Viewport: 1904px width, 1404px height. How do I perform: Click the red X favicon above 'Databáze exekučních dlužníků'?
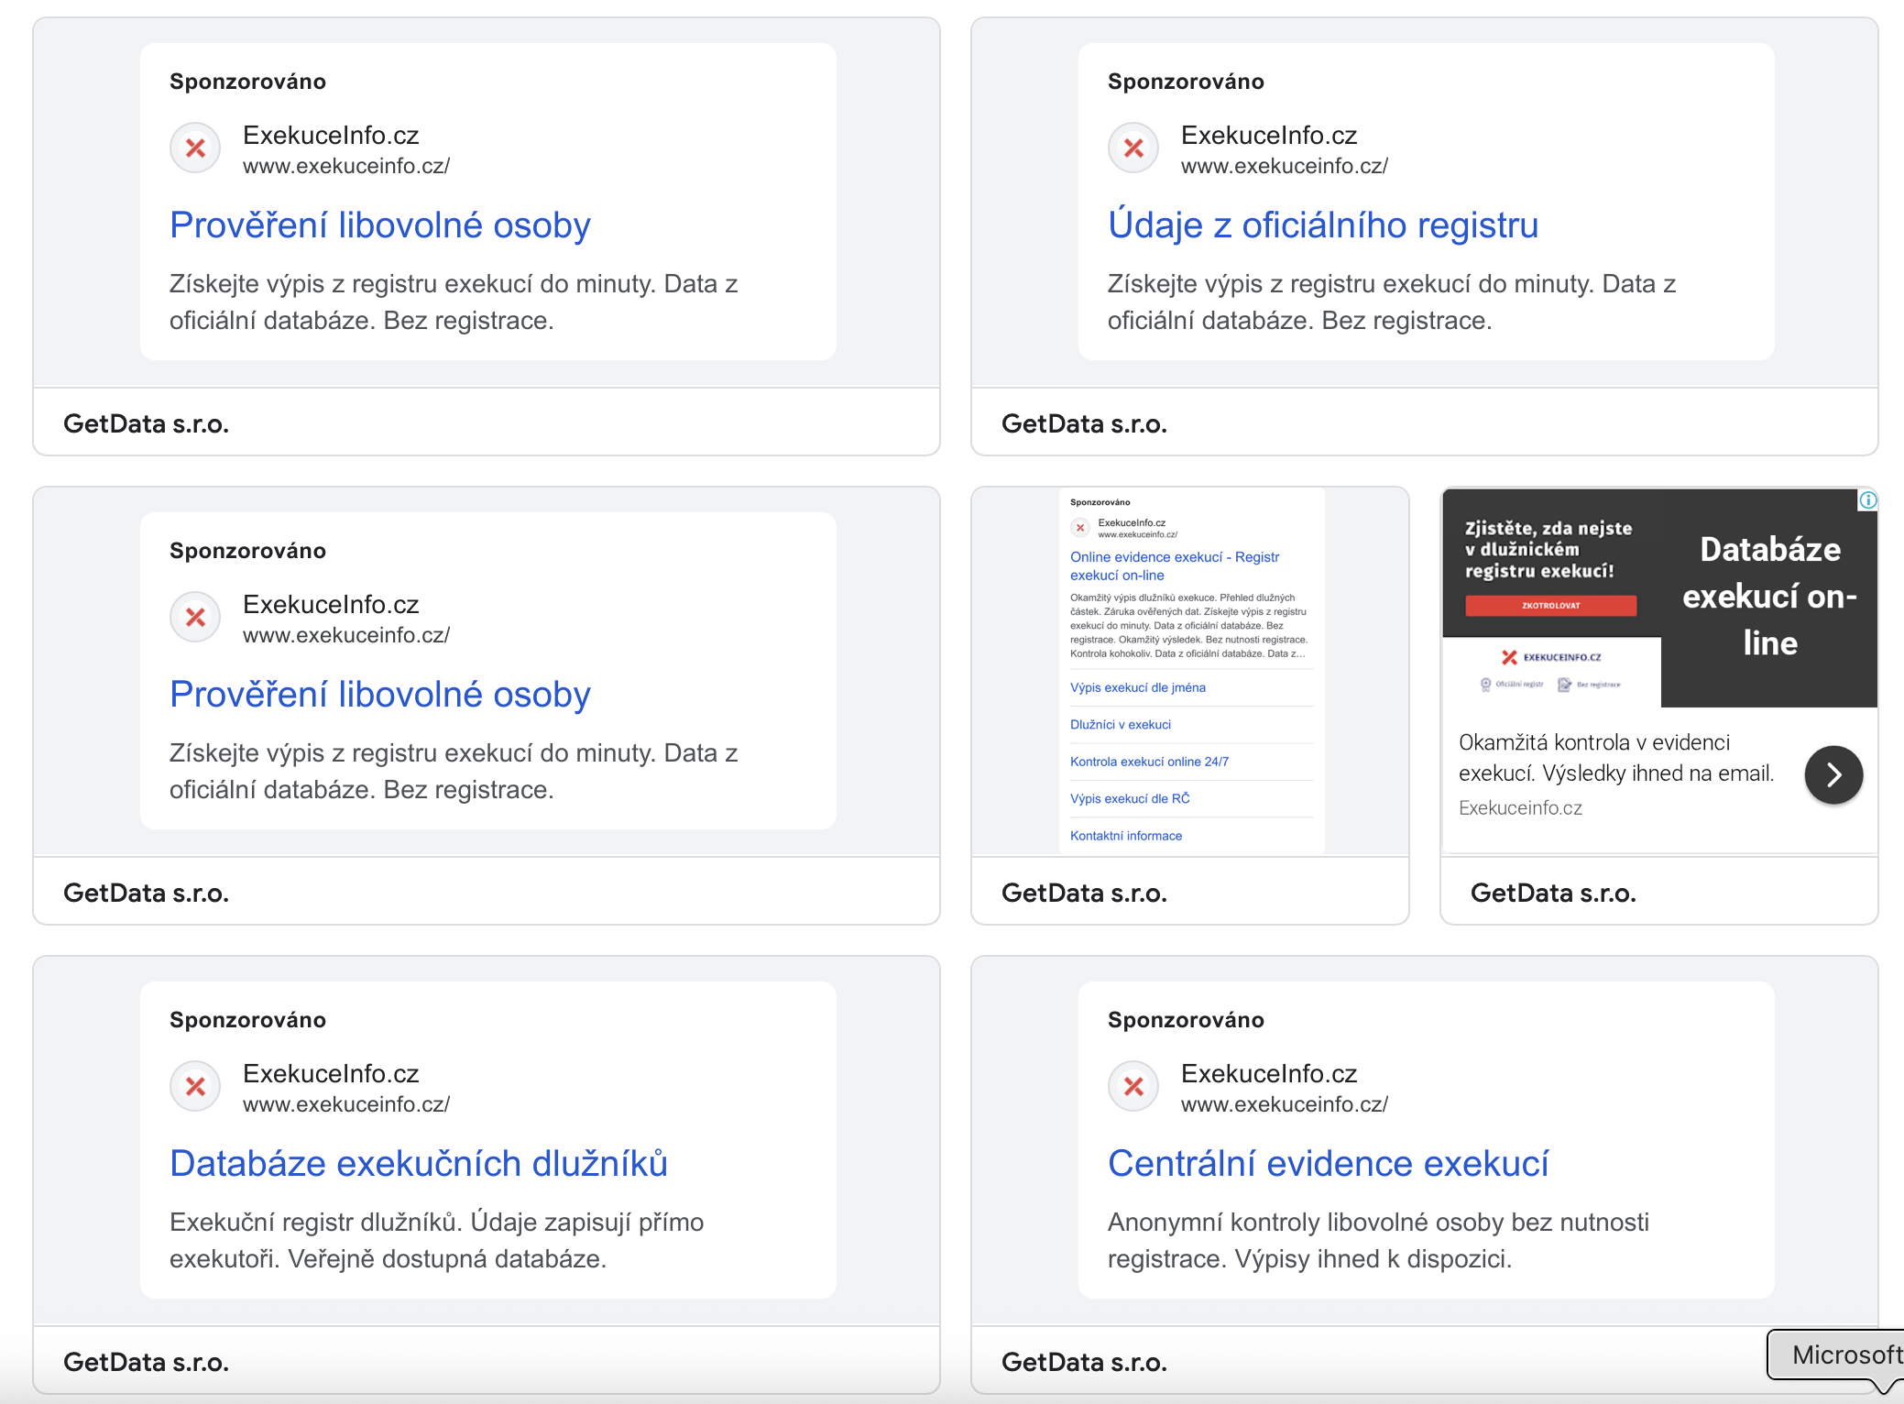pos(195,1087)
